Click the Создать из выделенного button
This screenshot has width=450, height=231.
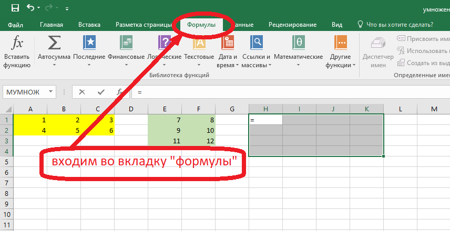click(423, 63)
